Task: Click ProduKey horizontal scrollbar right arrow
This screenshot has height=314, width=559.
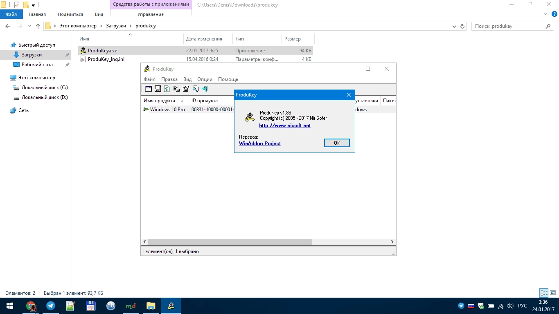Action: click(392, 242)
